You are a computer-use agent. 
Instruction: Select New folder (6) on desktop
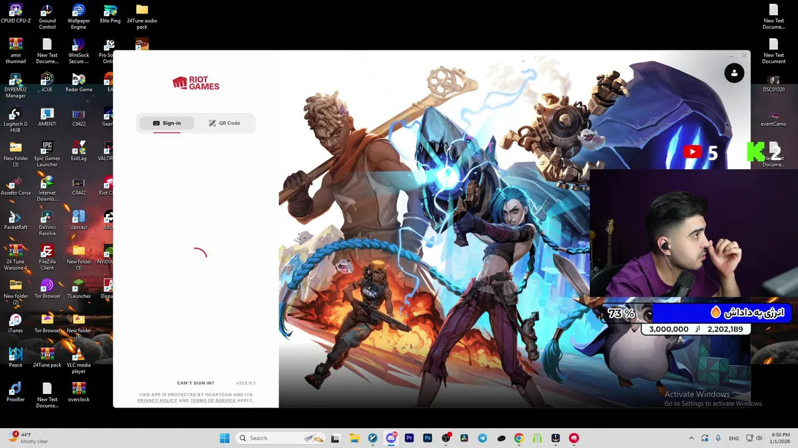point(79,326)
